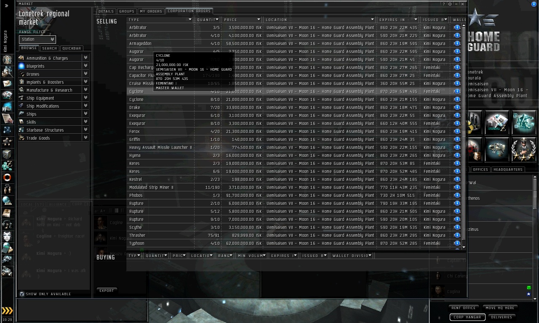Show info for the Kestrel sell order
This screenshot has width=539, height=323.
(457, 179)
